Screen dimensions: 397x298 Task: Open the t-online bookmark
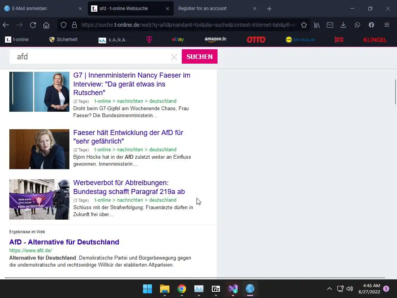click(17, 40)
